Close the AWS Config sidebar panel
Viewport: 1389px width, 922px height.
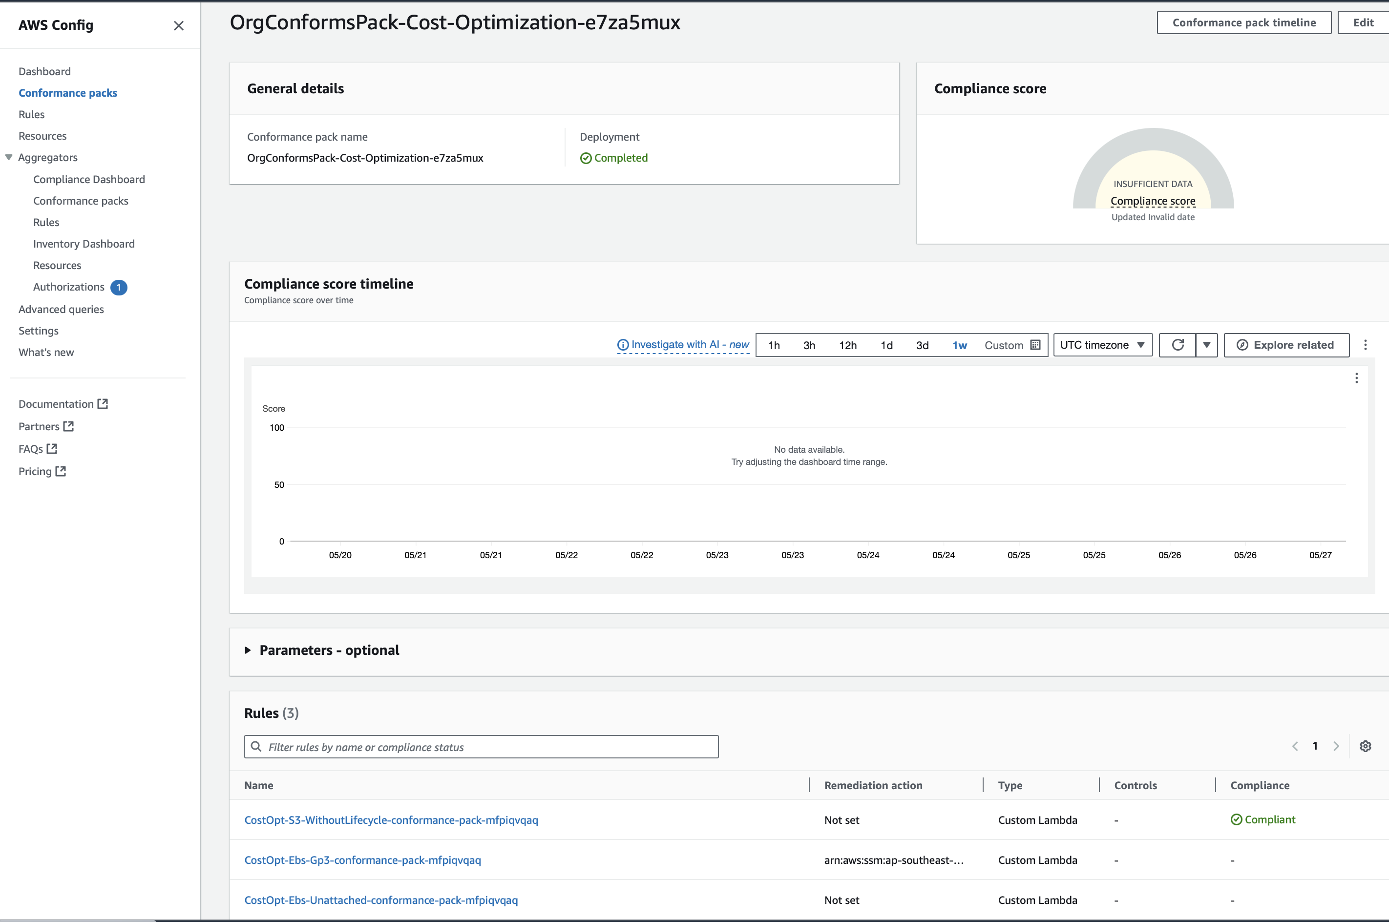coord(179,25)
